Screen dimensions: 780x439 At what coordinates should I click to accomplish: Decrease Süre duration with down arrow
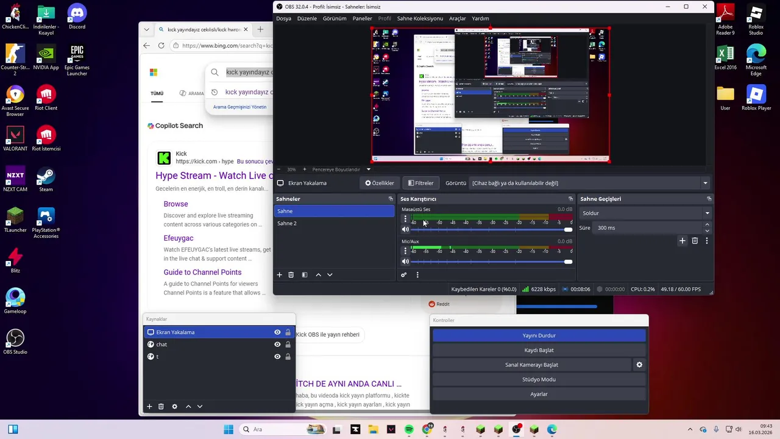pyautogui.click(x=707, y=231)
